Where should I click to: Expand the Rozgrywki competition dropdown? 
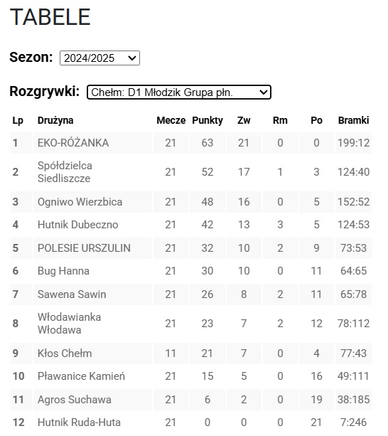(179, 92)
